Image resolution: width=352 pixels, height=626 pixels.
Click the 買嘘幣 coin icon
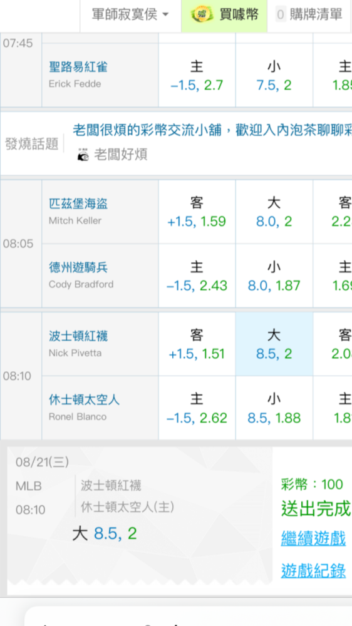pyautogui.click(x=203, y=15)
